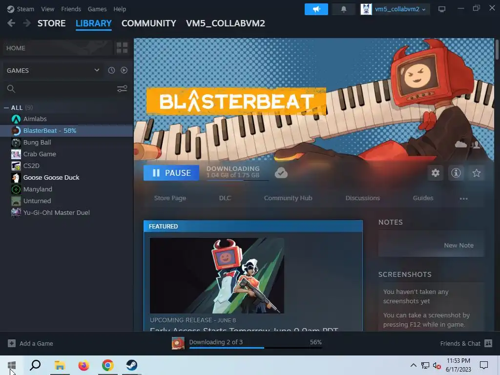The height and width of the screenshot is (375, 500).
Task: Add BlasterBeat to favorites star
Action: [x=477, y=173]
